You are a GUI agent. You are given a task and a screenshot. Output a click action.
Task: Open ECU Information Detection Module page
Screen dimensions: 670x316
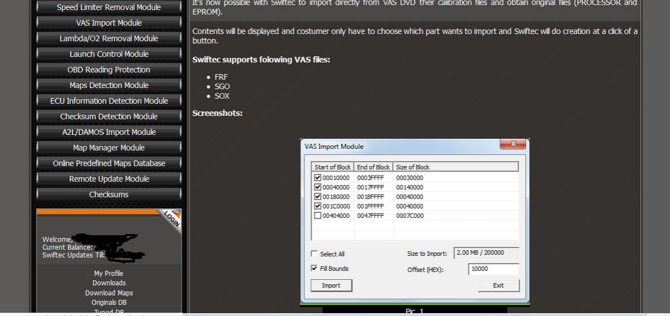pyautogui.click(x=109, y=101)
